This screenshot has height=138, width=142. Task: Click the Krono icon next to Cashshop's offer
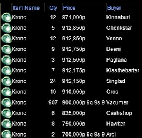7,113
